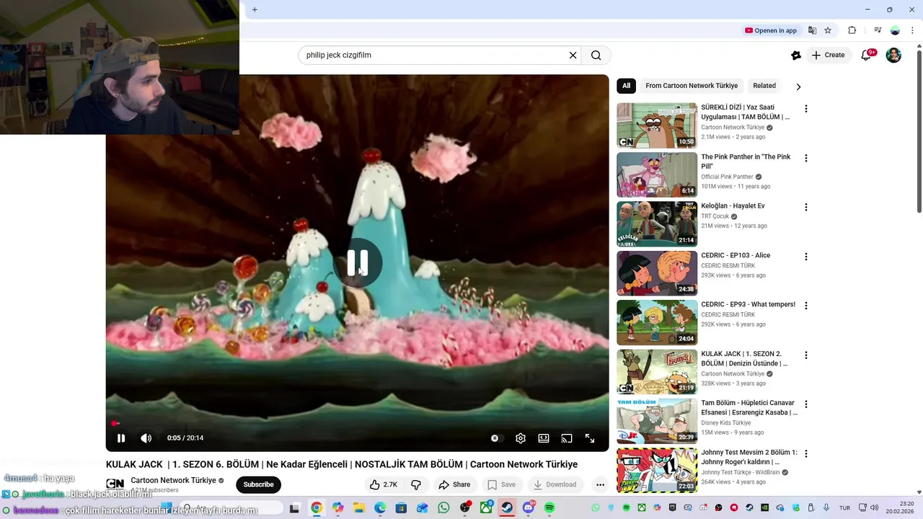
Task: Clear the search box with X icon
Action: tap(573, 55)
